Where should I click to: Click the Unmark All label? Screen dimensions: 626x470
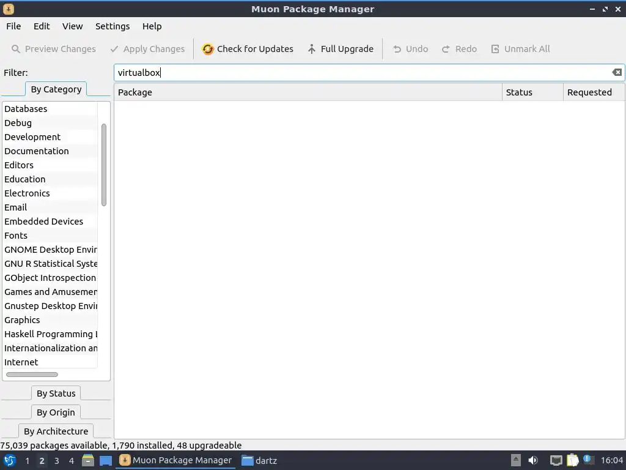click(527, 49)
